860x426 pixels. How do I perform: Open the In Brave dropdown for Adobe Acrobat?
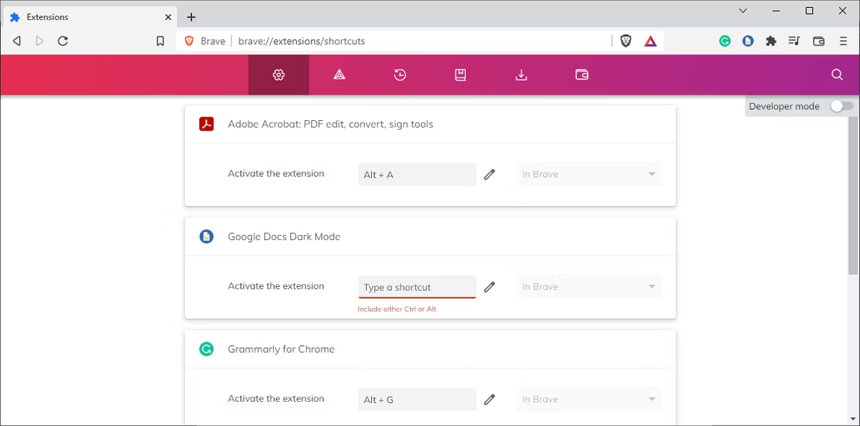(x=588, y=174)
